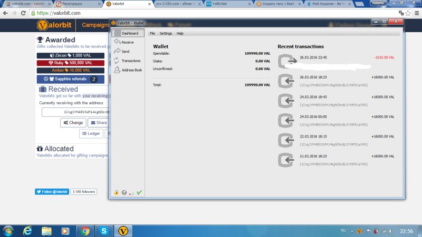
Task: Select the -1010.00 VAL outgoing transaction
Action: (x=338, y=62)
